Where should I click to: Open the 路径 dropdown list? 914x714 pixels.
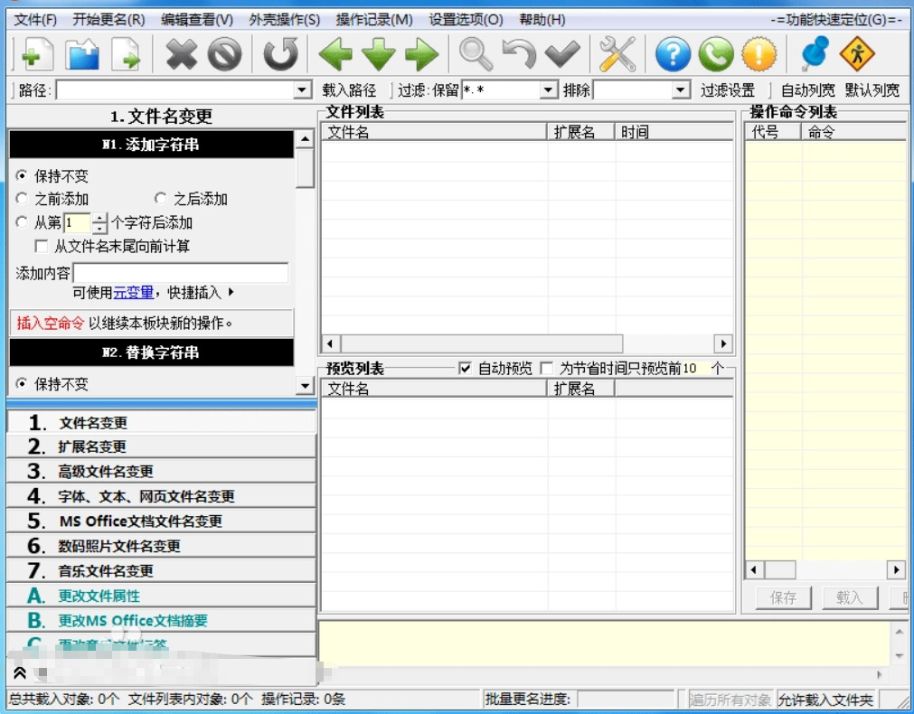tap(303, 90)
